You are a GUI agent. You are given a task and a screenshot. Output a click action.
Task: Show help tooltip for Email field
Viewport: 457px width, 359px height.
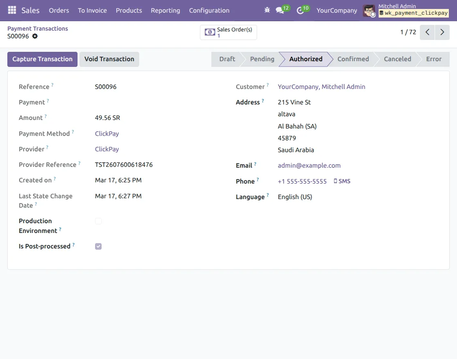[255, 164]
